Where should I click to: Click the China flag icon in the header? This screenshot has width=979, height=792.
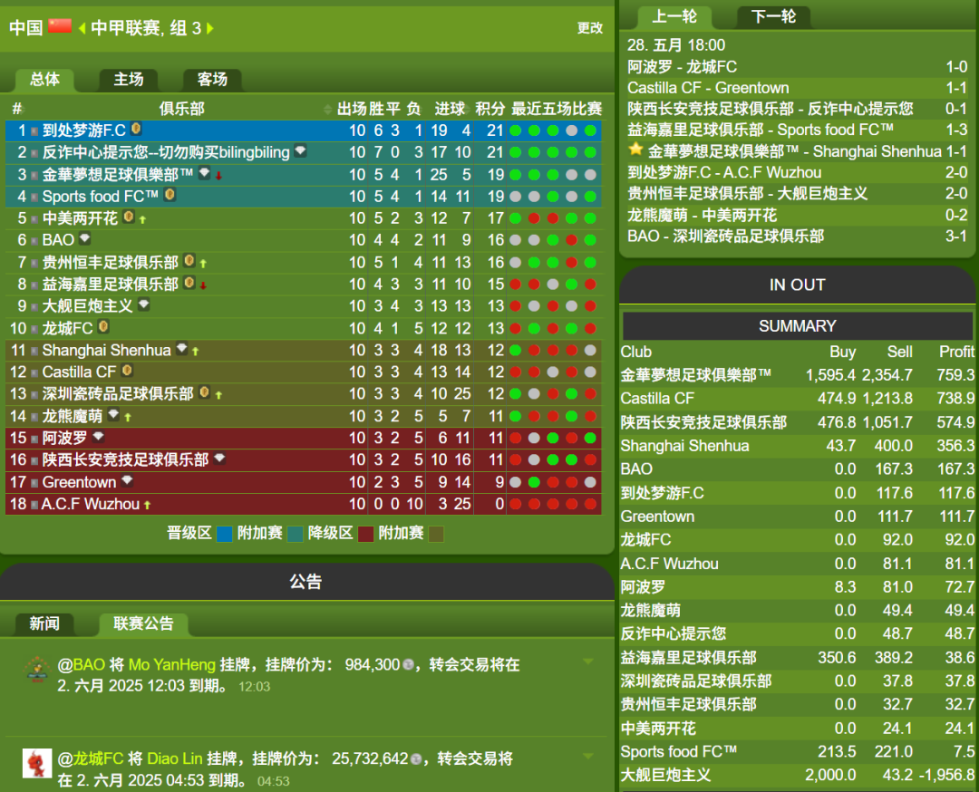(x=60, y=26)
